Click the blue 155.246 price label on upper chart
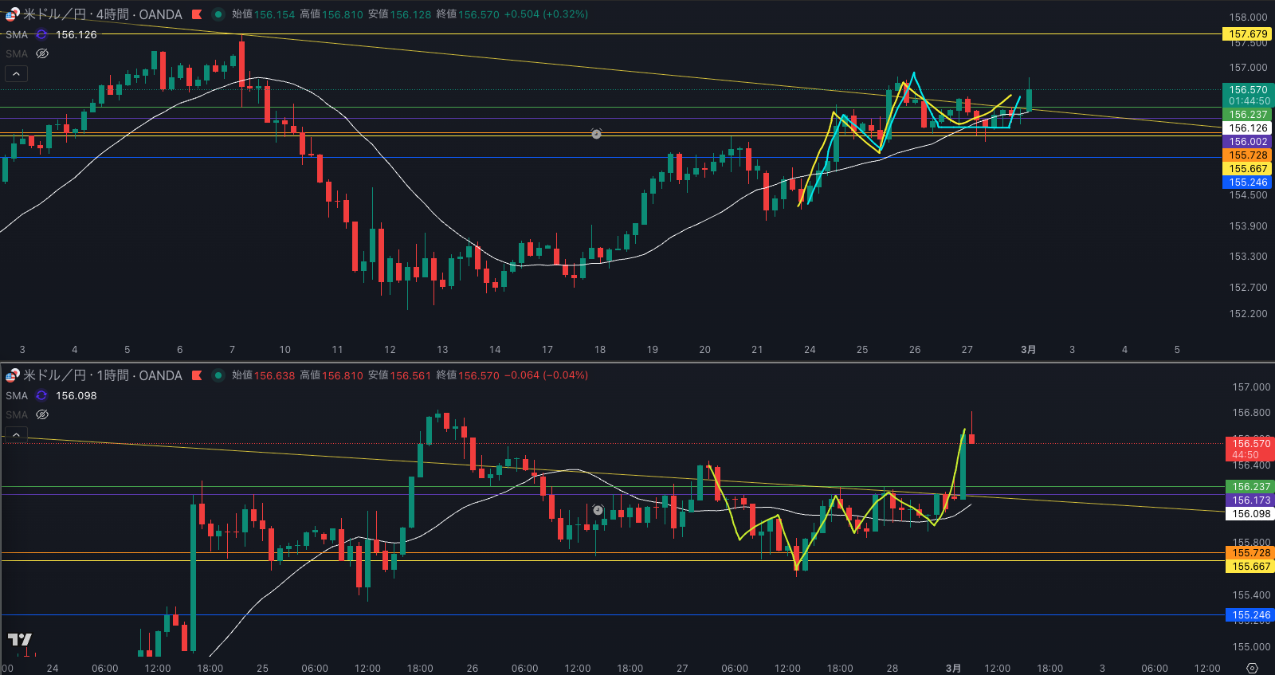The height and width of the screenshot is (675, 1275). (x=1247, y=182)
